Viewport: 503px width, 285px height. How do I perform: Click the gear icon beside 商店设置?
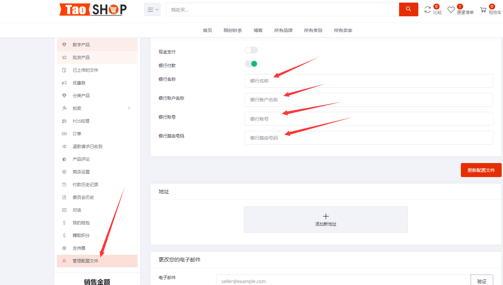click(64, 172)
